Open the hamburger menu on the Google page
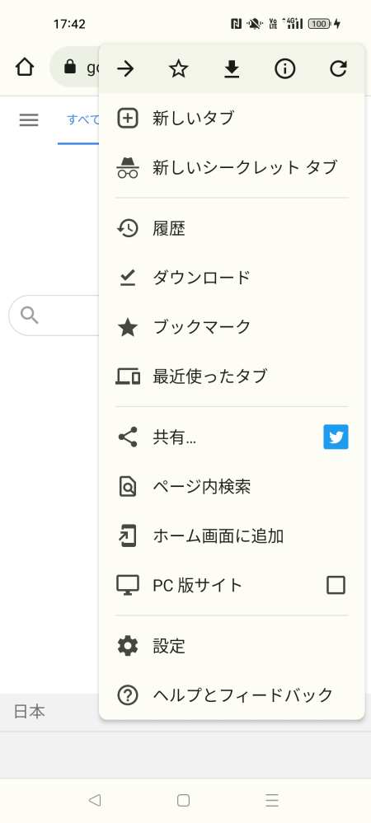Screen dimensions: 371x823 coord(29,120)
